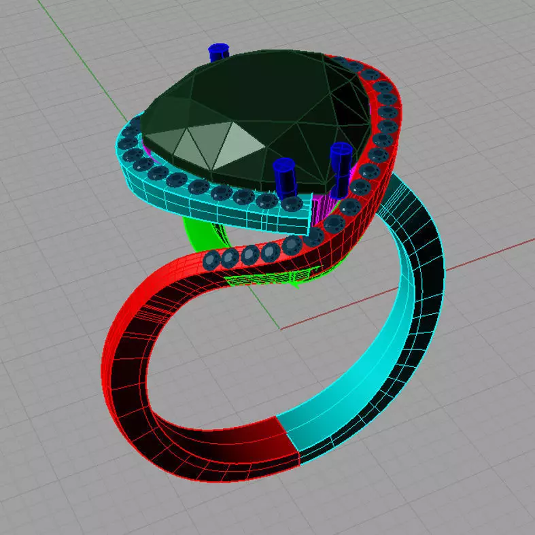Select the blue prong behind the gemstone
Screen dimensions: 535x535
click(218, 52)
